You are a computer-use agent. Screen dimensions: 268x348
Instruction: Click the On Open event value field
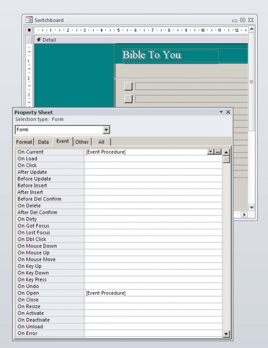(x=153, y=293)
